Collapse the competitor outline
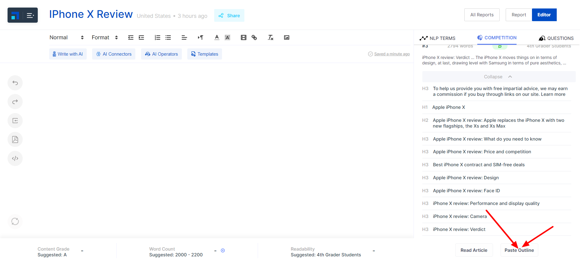 (499, 77)
